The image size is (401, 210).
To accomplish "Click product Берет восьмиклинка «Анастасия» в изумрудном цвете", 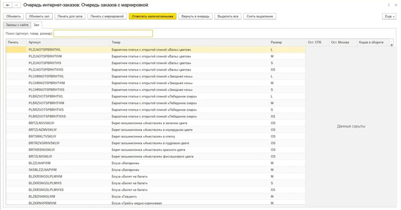I will click(152, 129).
